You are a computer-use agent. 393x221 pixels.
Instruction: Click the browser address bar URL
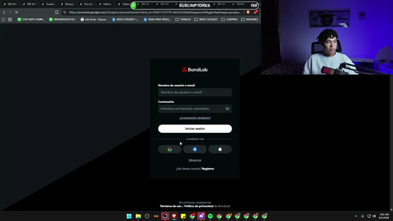(155, 12)
